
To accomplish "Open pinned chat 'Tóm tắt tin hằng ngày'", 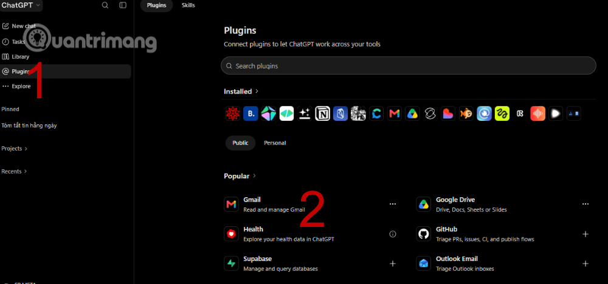I will coord(29,126).
